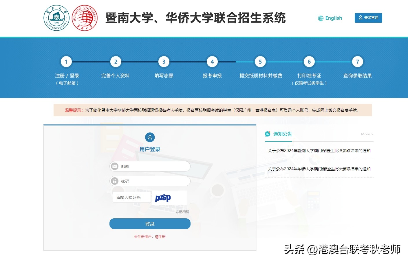
Task: Click the 登录 button to sign in
Action: [x=150, y=224]
